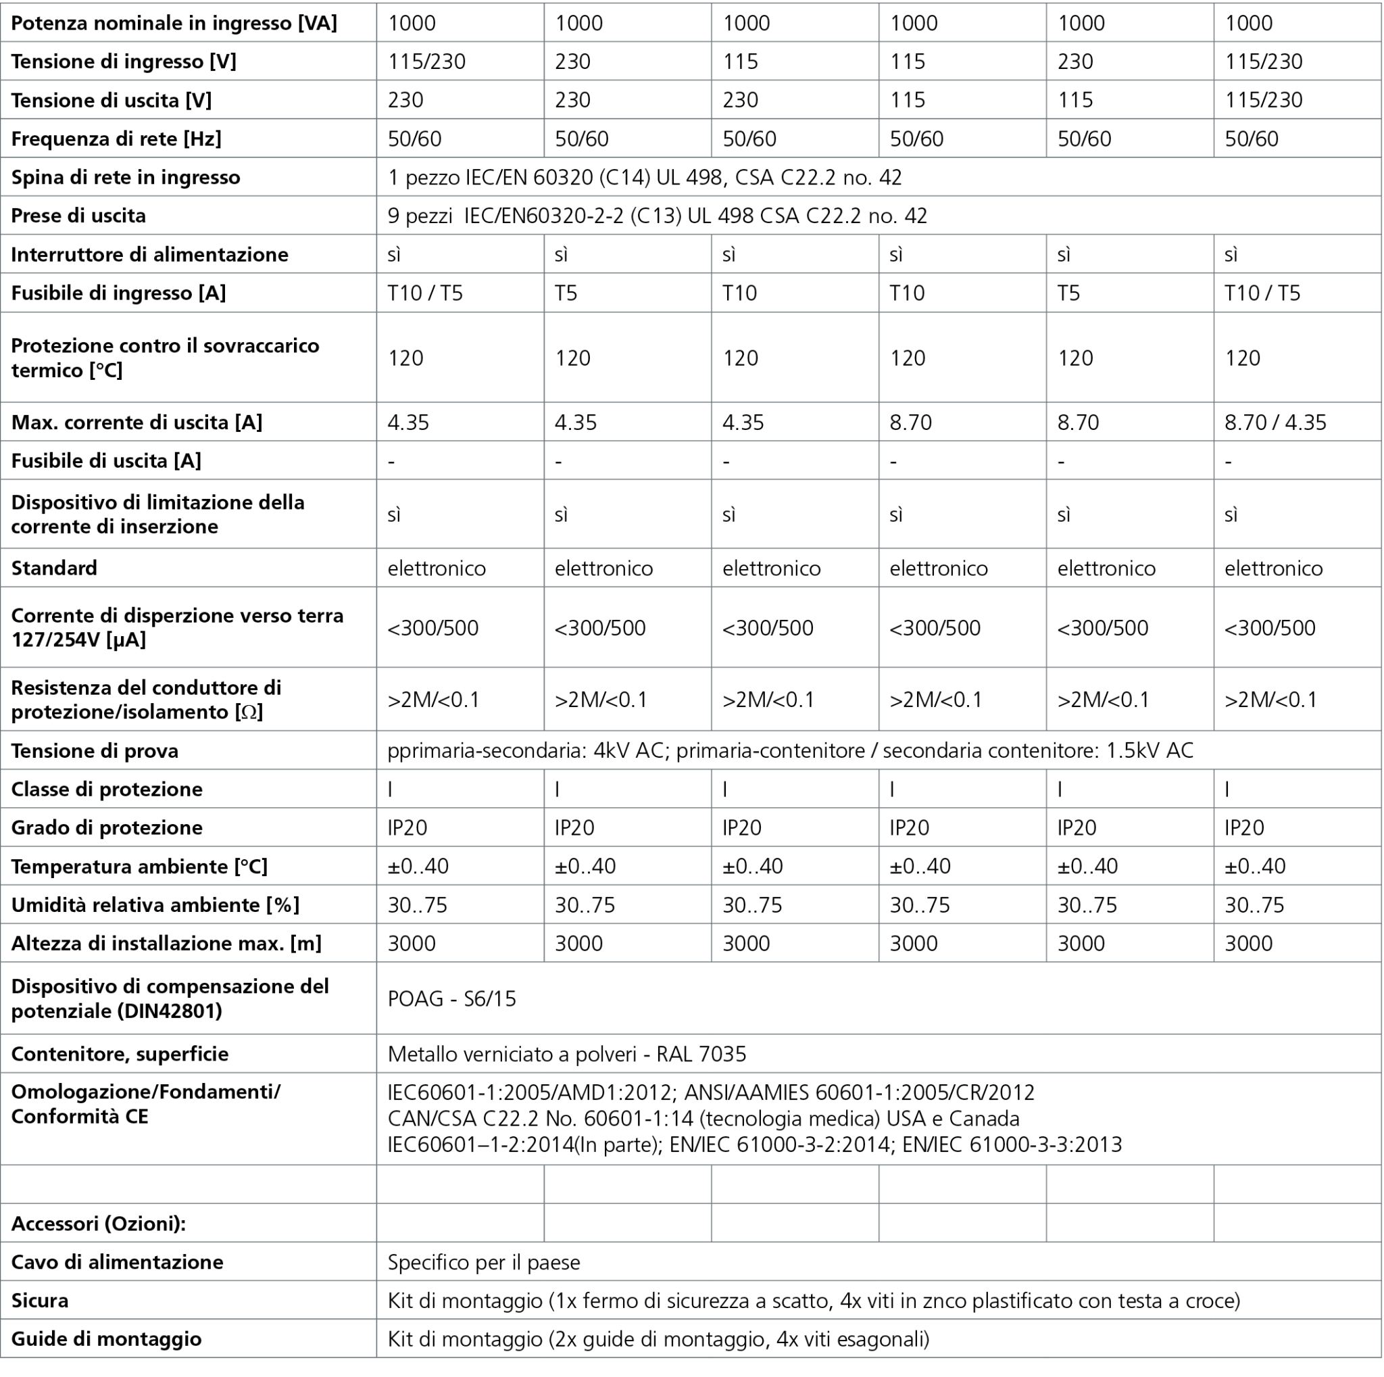
Task: Click the third-to-last row's first column cell
Action: (x=189, y=1261)
